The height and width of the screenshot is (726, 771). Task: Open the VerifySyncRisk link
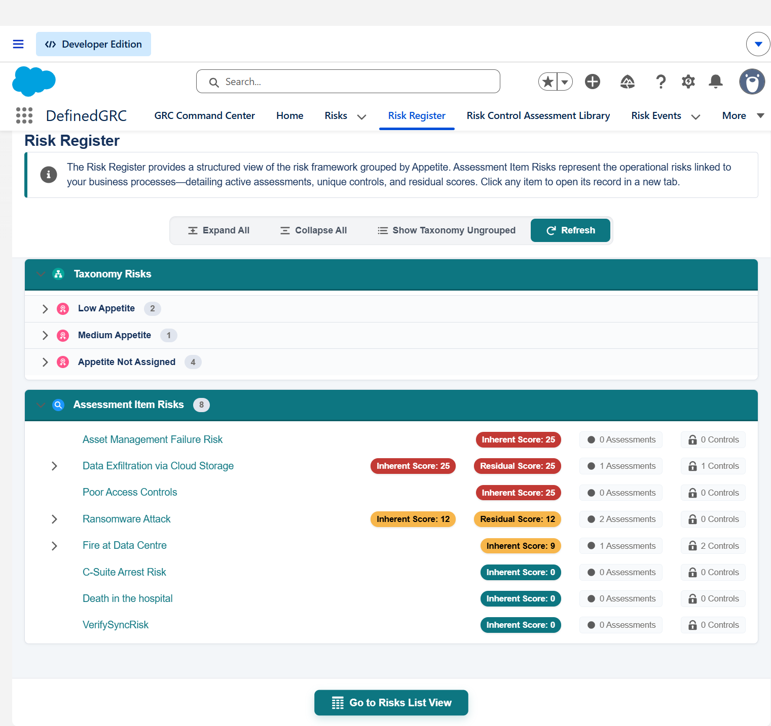coord(116,625)
